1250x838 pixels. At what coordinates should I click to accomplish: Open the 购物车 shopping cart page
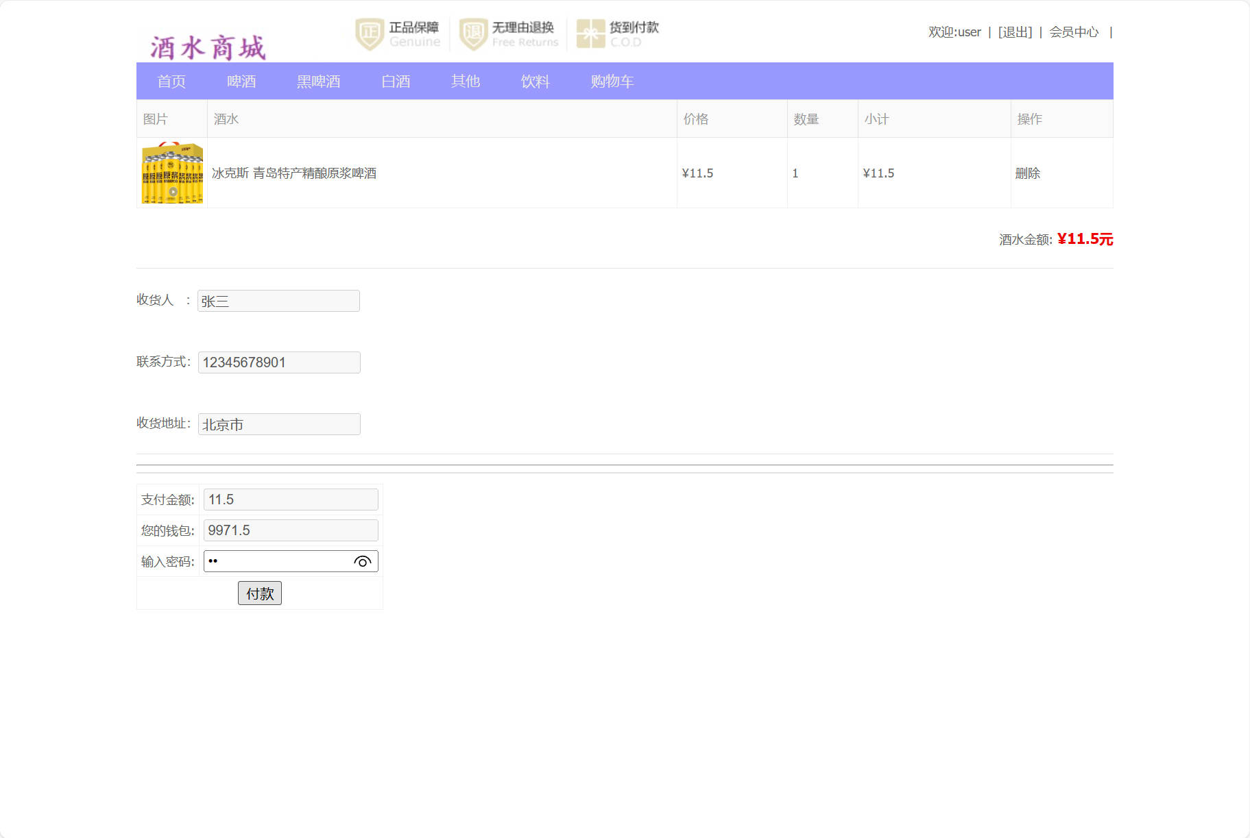612,81
